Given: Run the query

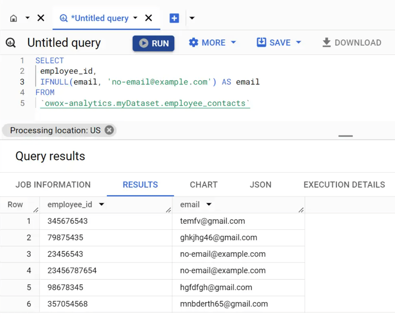Looking at the screenshot, I should tap(154, 43).
